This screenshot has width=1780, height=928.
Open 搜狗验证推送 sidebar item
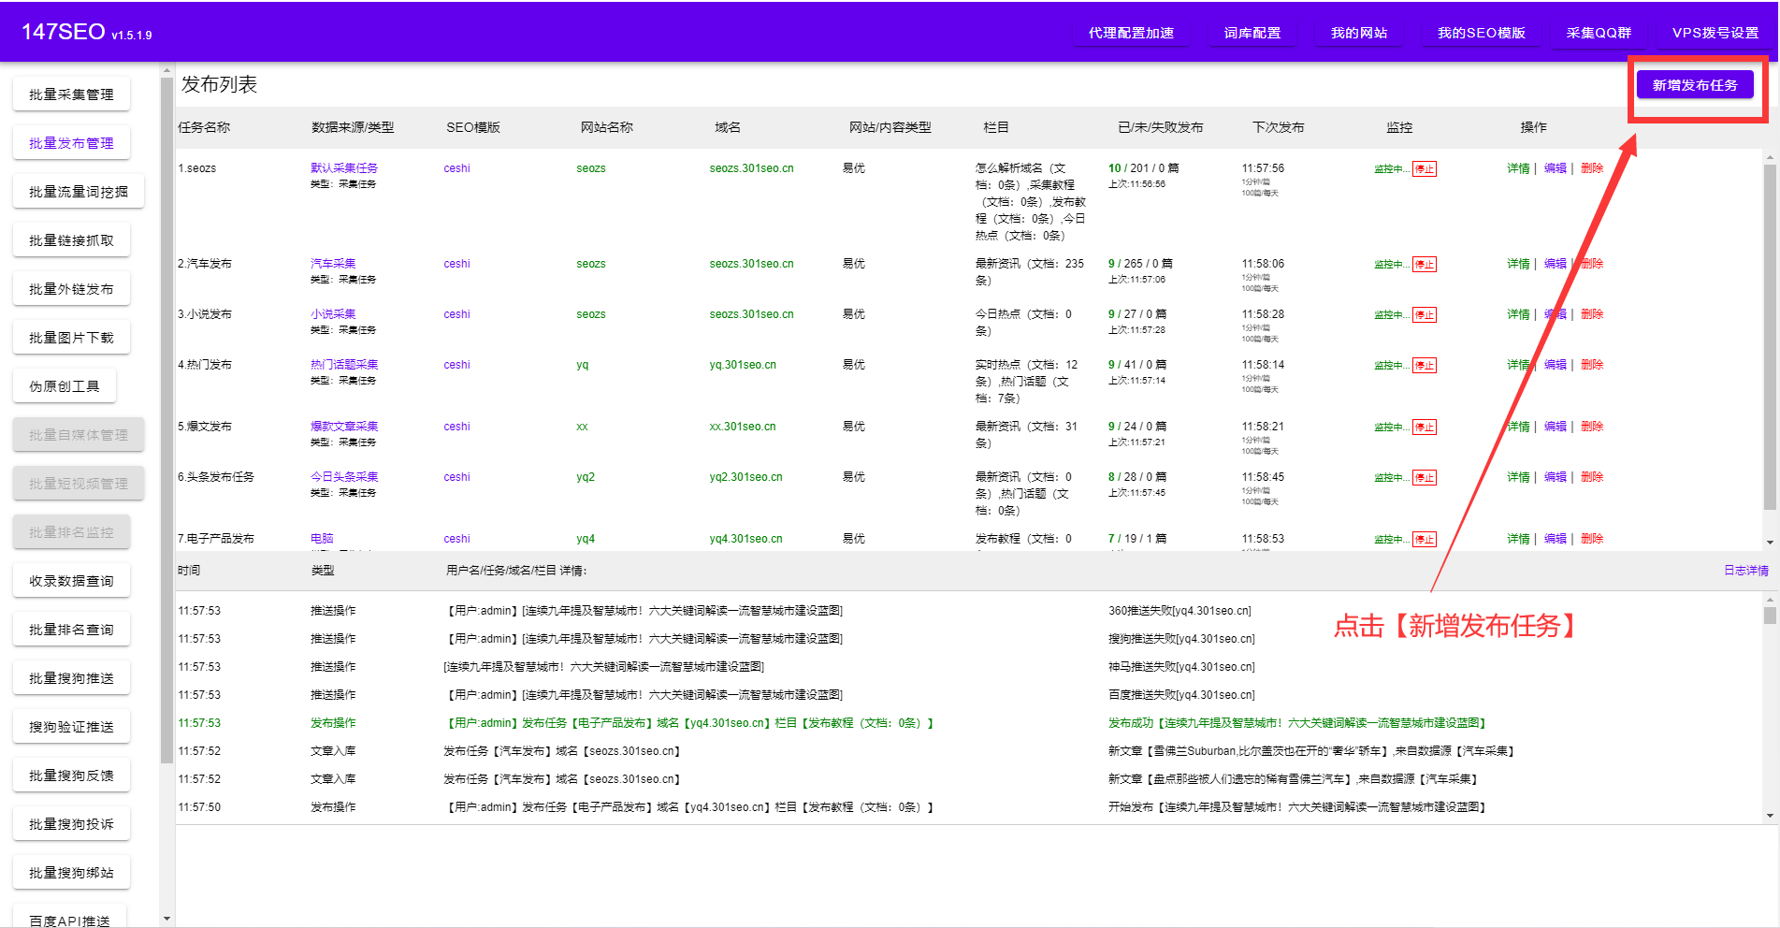tap(71, 727)
